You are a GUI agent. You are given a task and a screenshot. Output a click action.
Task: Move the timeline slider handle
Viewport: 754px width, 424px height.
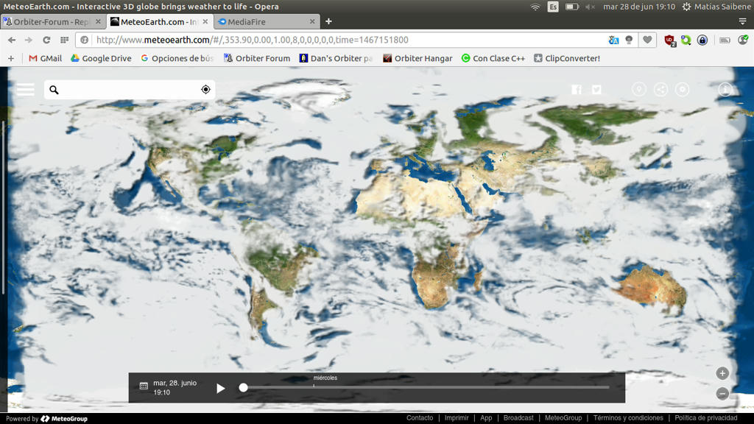click(x=243, y=387)
